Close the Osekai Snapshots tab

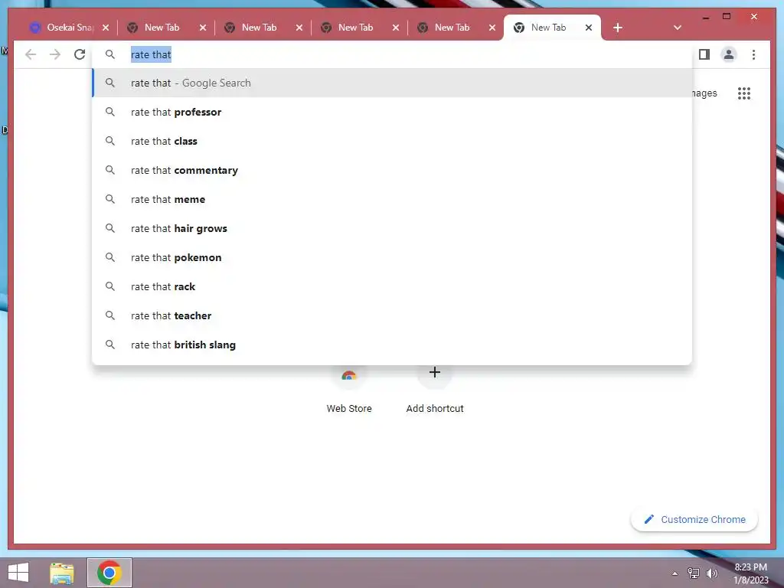tap(106, 28)
